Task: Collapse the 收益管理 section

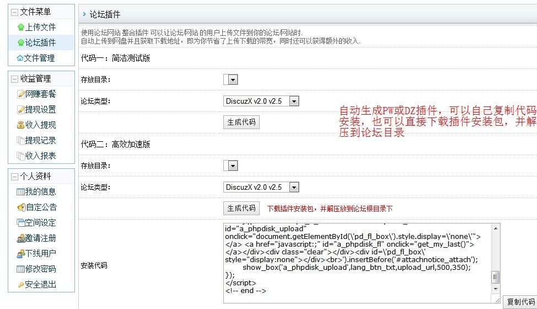Action: [x=14, y=79]
